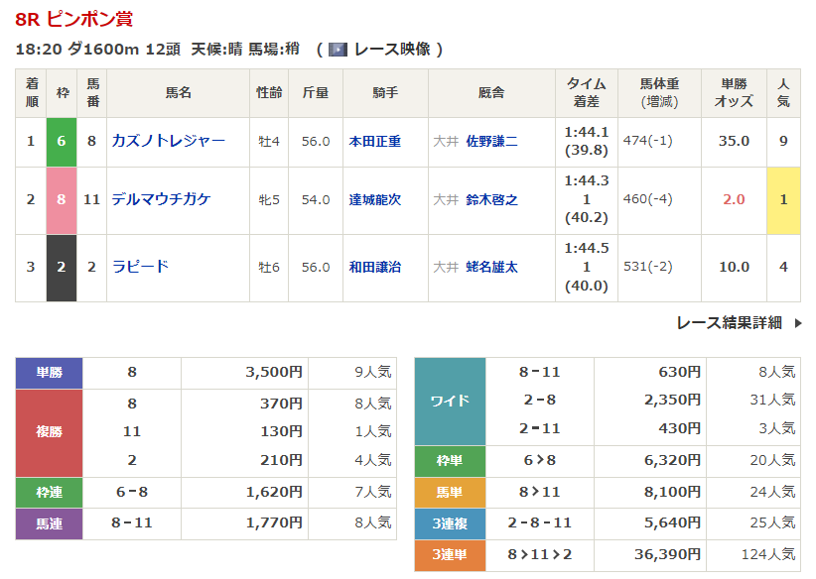View jockey 和田譲治 profile
The width and height of the screenshot is (816, 579).
tap(374, 267)
